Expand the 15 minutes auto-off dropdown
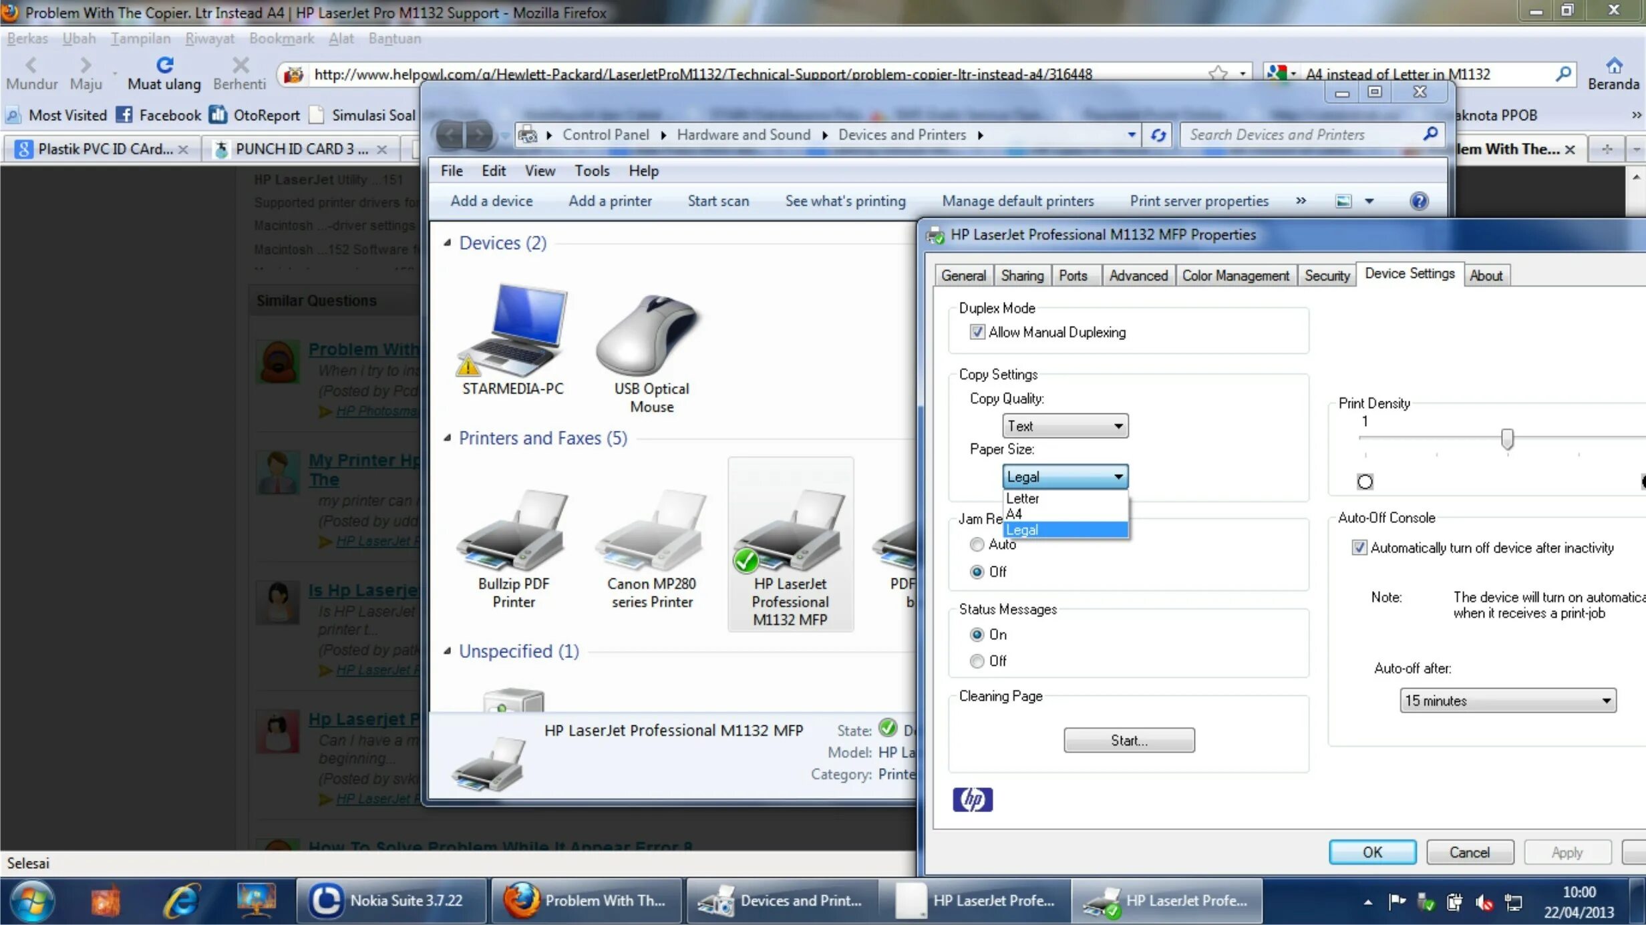Image resolution: width=1646 pixels, height=925 pixels. coord(1507,701)
